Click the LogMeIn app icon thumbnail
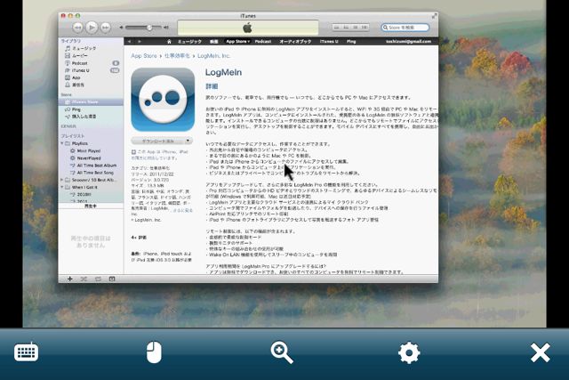 (x=163, y=100)
